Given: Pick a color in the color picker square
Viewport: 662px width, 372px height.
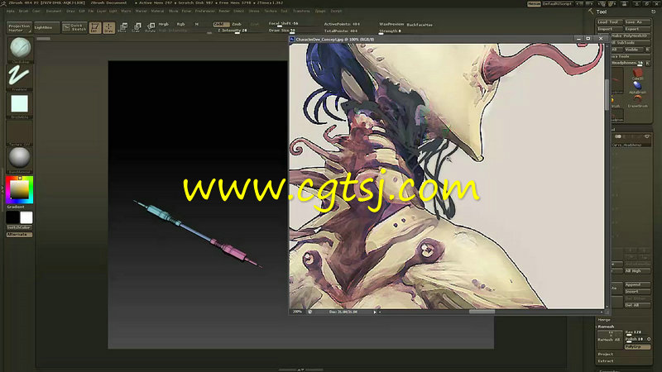Looking at the screenshot, I should (x=18, y=190).
